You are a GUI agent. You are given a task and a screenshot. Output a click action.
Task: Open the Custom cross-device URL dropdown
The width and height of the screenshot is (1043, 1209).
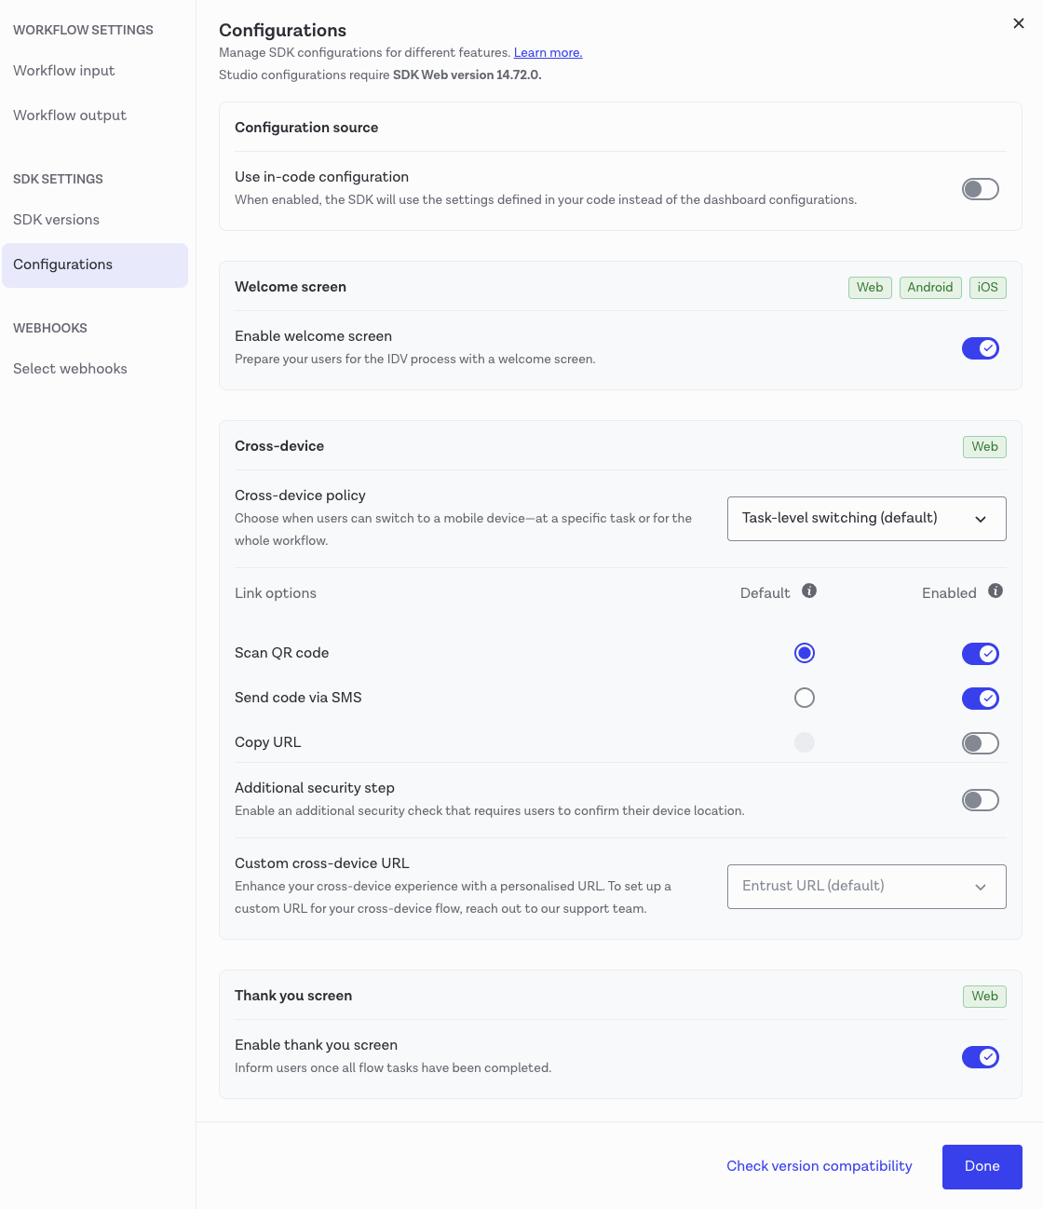[867, 887]
